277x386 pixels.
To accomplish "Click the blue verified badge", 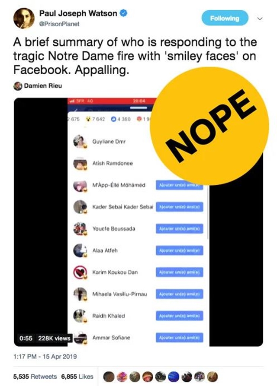I will pos(123,13).
